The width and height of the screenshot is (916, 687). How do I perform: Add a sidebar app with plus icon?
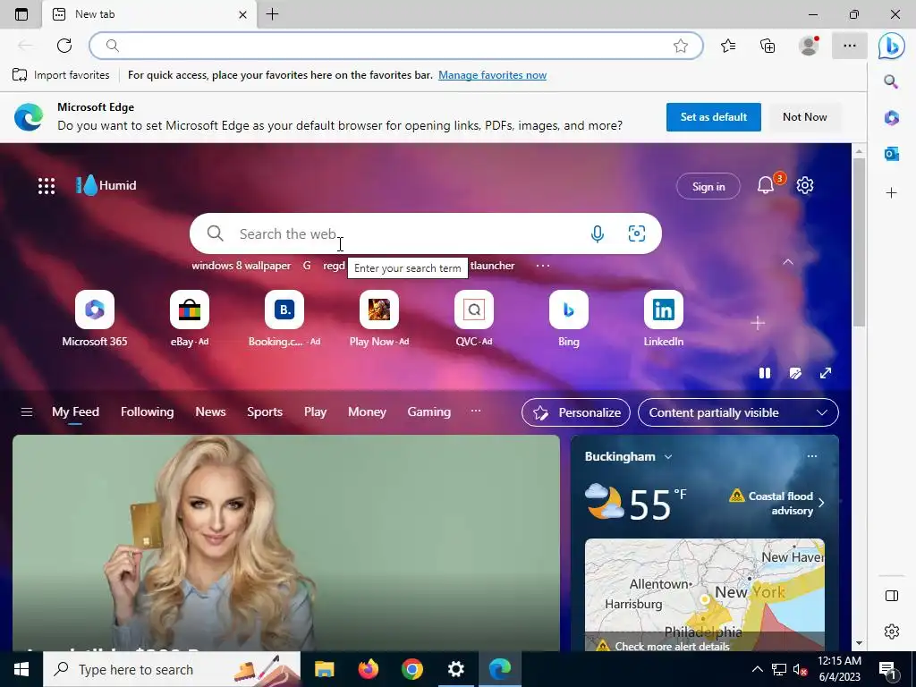coord(892,193)
